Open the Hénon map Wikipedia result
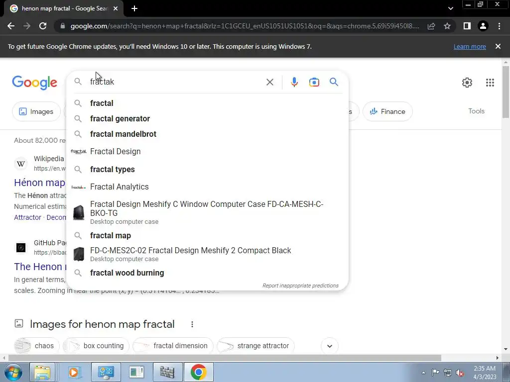Image resolution: width=510 pixels, height=382 pixels. 39,183
